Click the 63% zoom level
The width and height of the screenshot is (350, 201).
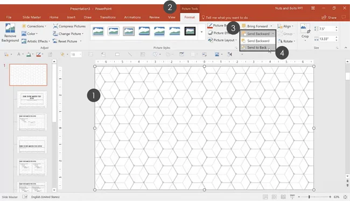pos(337,197)
